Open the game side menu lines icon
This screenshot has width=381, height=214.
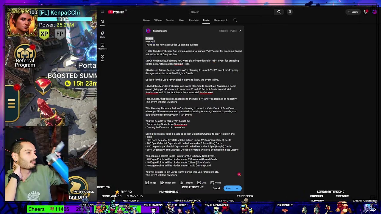11,103
